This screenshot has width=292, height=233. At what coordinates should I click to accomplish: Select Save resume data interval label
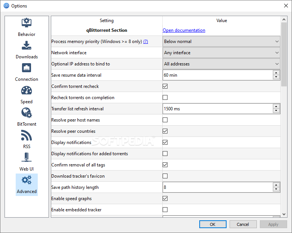tap(76, 75)
